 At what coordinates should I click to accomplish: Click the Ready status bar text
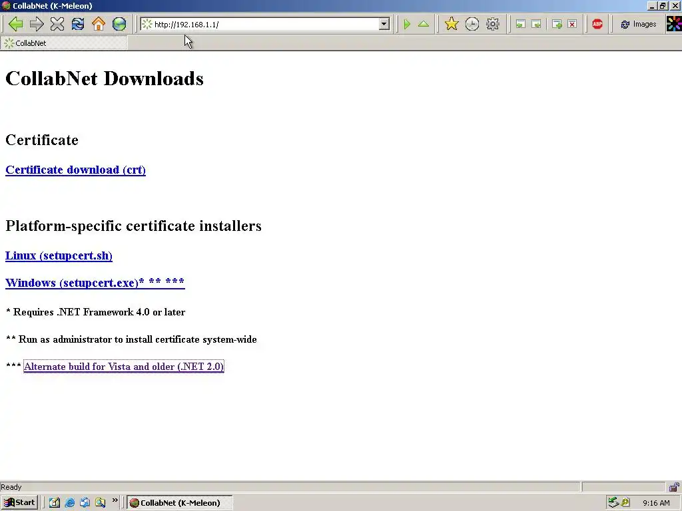pyautogui.click(x=11, y=487)
